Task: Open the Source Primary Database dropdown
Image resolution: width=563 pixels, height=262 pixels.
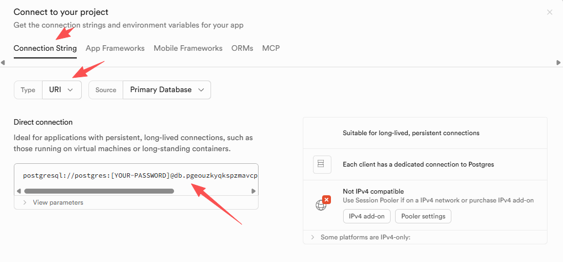Action: pyautogui.click(x=166, y=90)
